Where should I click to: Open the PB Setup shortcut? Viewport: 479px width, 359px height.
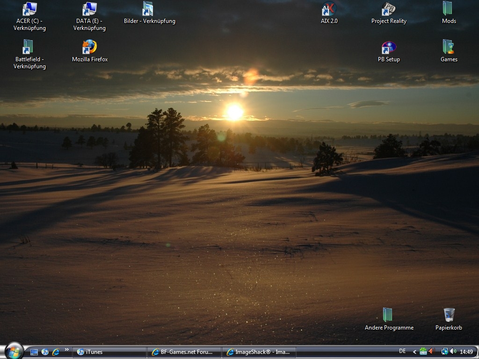[389, 48]
